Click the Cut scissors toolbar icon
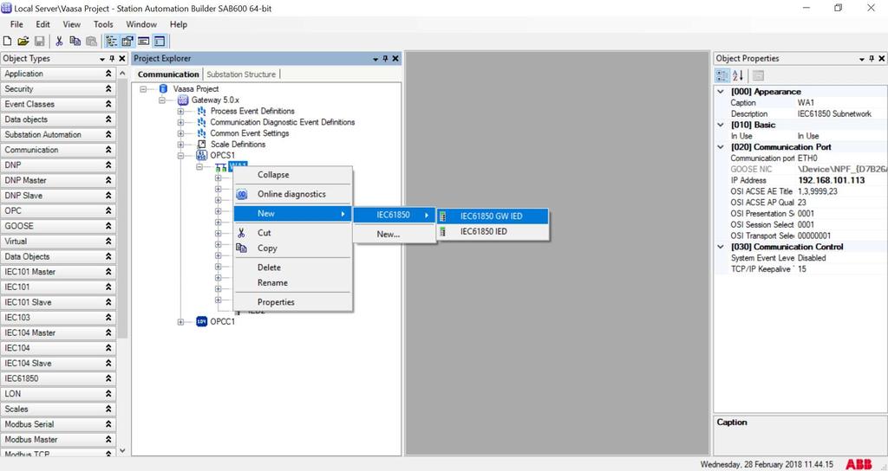888x471 pixels. point(59,42)
